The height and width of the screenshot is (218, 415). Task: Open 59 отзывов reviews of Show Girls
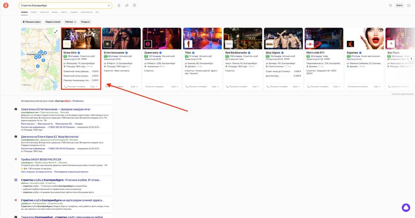coord(73,56)
